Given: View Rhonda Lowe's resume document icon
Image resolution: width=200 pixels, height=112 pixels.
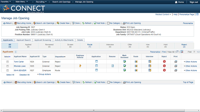Looking at the screenshot, I should 112,66.
